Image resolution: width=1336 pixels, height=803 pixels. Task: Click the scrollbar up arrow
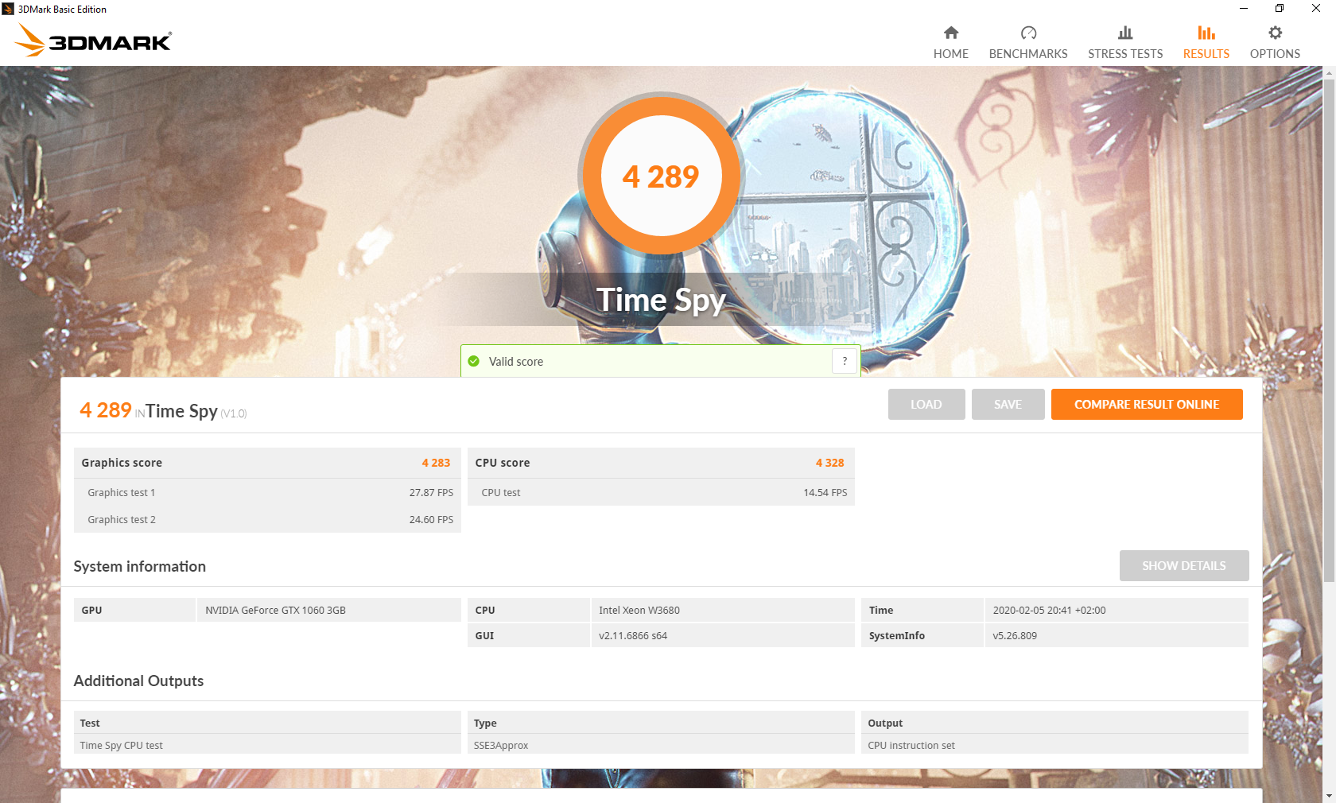[x=1329, y=72]
